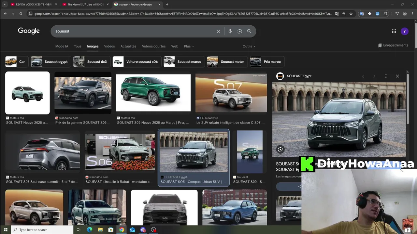Open a new browser tab
417x234 pixels.
click(x=167, y=5)
